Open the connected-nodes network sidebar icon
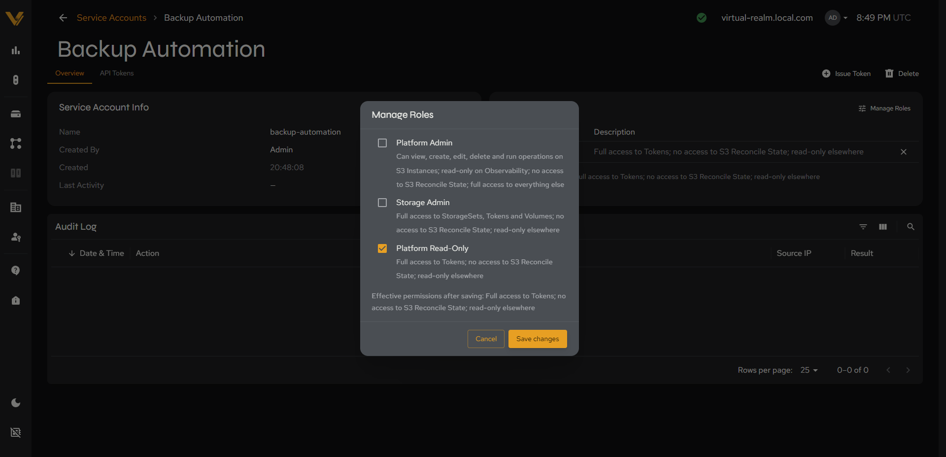This screenshot has height=457, width=946. pyautogui.click(x=16, y=143)
